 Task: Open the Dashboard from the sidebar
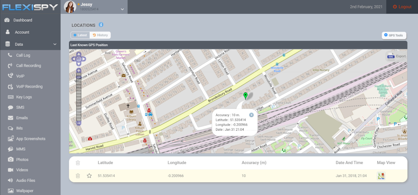coord(23,20)
